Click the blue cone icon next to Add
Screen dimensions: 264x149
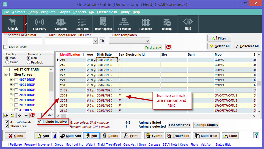(x=55, y=136)
